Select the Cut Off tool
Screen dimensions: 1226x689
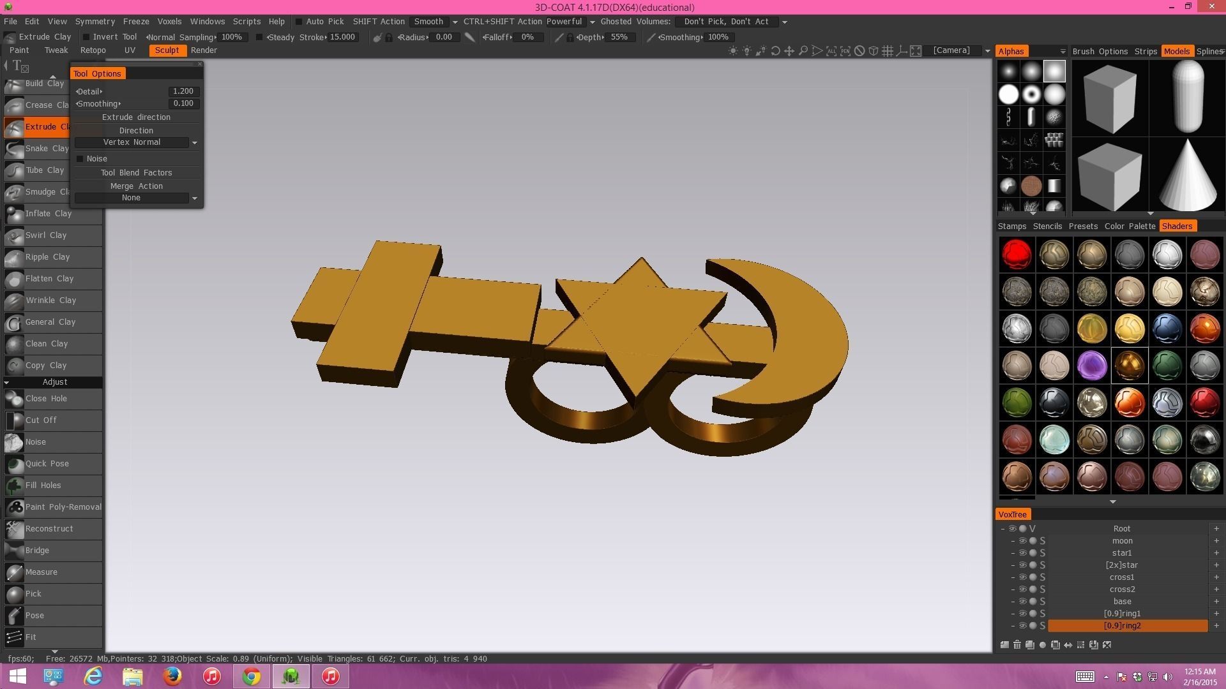click(53, 420)
